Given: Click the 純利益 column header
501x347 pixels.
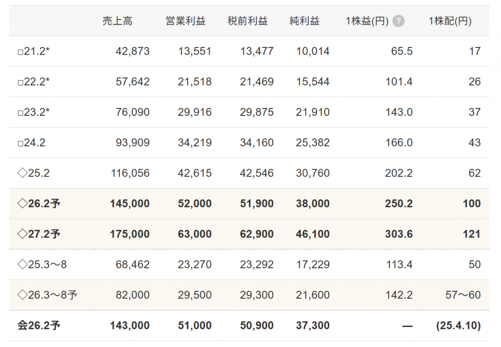Looking at the screenshot, I should click(x=304, y=21).
